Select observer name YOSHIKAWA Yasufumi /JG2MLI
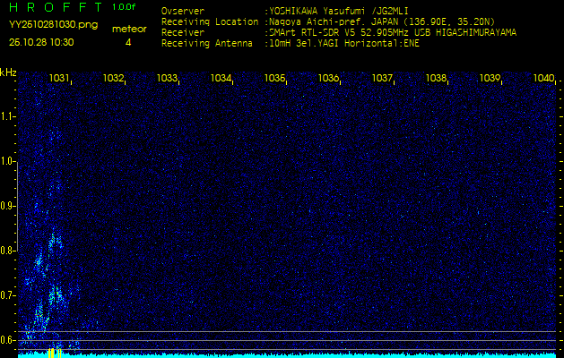 [x=339, y=11]
